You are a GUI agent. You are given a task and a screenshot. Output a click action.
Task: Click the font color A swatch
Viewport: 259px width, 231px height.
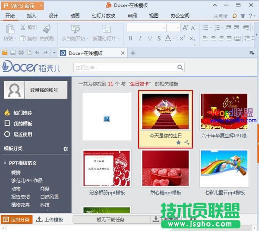(x=168, y=38)
